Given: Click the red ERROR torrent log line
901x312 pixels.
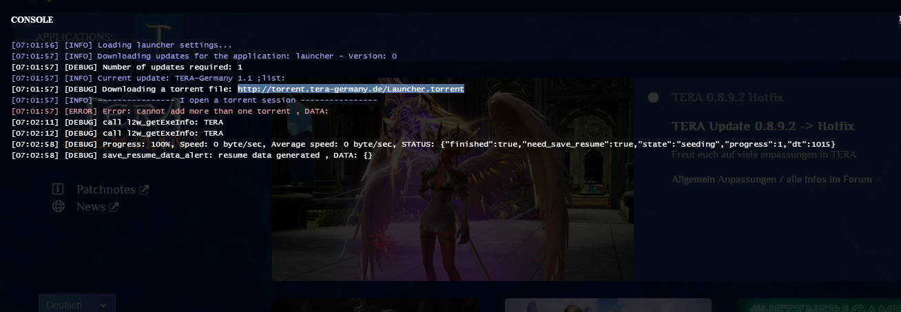Looking at the screenshot, I should (170, 111).
